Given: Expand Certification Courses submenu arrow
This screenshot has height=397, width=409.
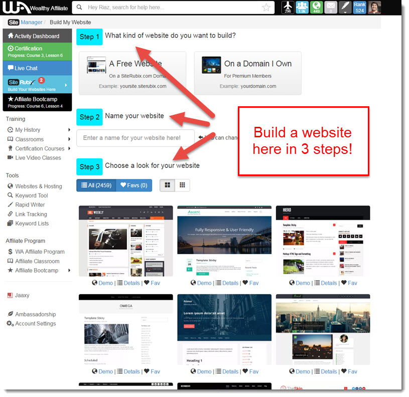Looking at the screenshot, I should point(69,148).
